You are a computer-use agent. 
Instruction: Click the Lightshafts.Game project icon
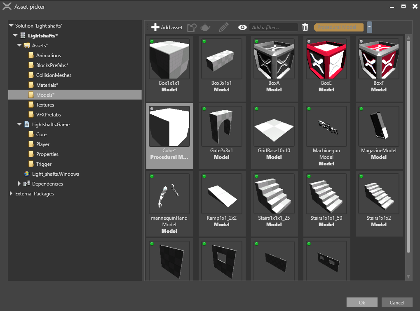point(27,125)
